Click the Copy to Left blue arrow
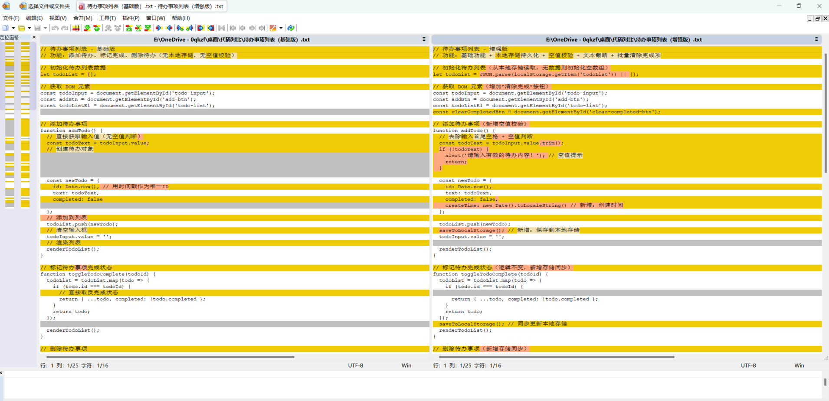Viewport: 829px width, 401px height. tap(169, 28)
